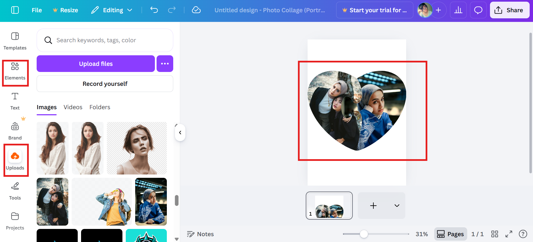Undo the last action

pos(154,10)
